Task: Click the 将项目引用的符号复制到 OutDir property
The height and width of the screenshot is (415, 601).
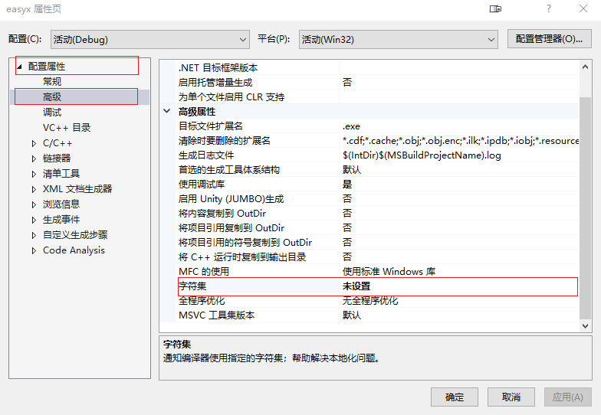Action: point(245,242)
